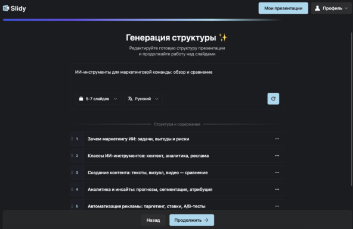353x229 pixels.
Task: Click the regenerate structure refresh icon
Action: [273, 99]
